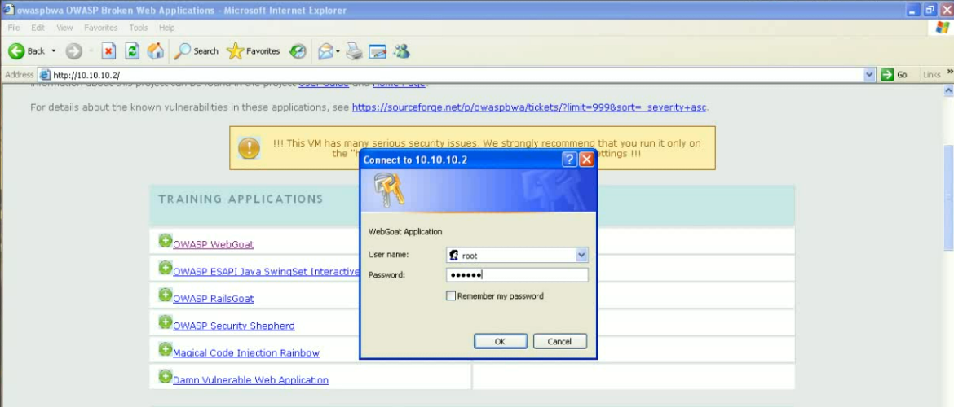Click the Mail envelope icon
Screen dimensions: 954x407
325,51
